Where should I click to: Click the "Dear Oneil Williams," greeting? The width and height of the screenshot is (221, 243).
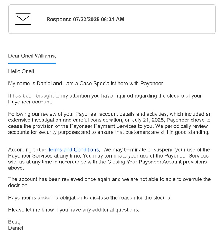click(32, 56)
